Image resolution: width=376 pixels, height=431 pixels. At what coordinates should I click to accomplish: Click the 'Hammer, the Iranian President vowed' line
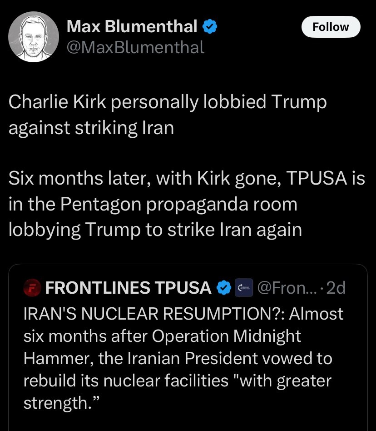[177, 358]
